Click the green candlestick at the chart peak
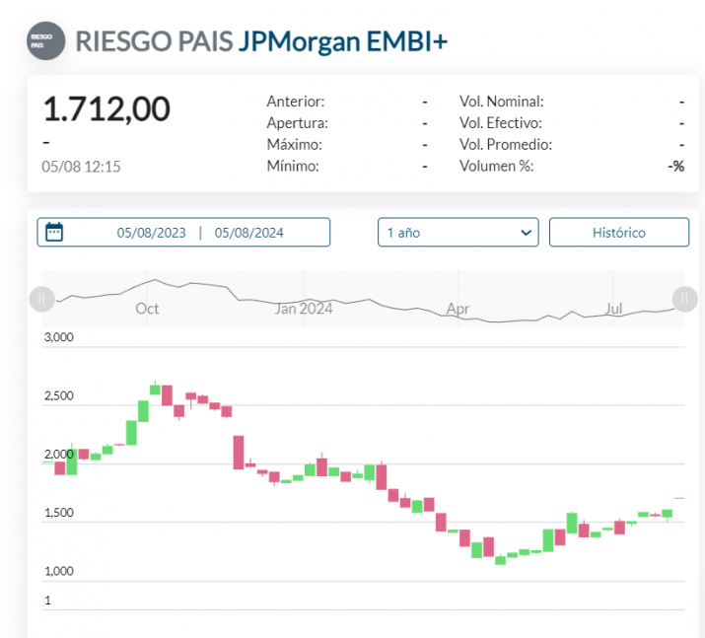This screenshot has width=705, height=638. tap(155, 389)
